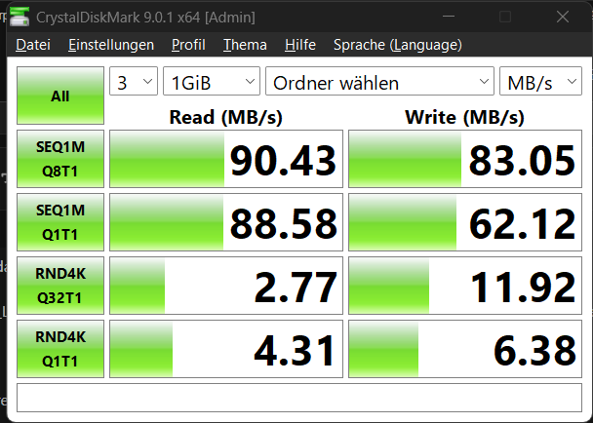Expand the test count dropdown showing 3
The width and height of the screenshot is (593, 423).
134,81
